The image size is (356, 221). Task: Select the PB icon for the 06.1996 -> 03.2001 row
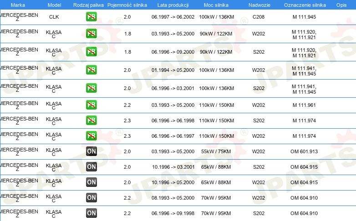(x=91, y=88)
